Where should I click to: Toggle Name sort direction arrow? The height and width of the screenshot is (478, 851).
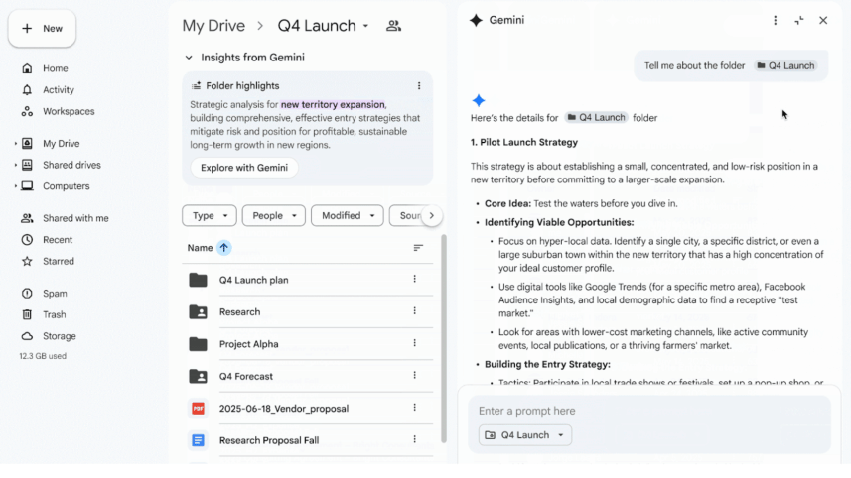[224, 248]
